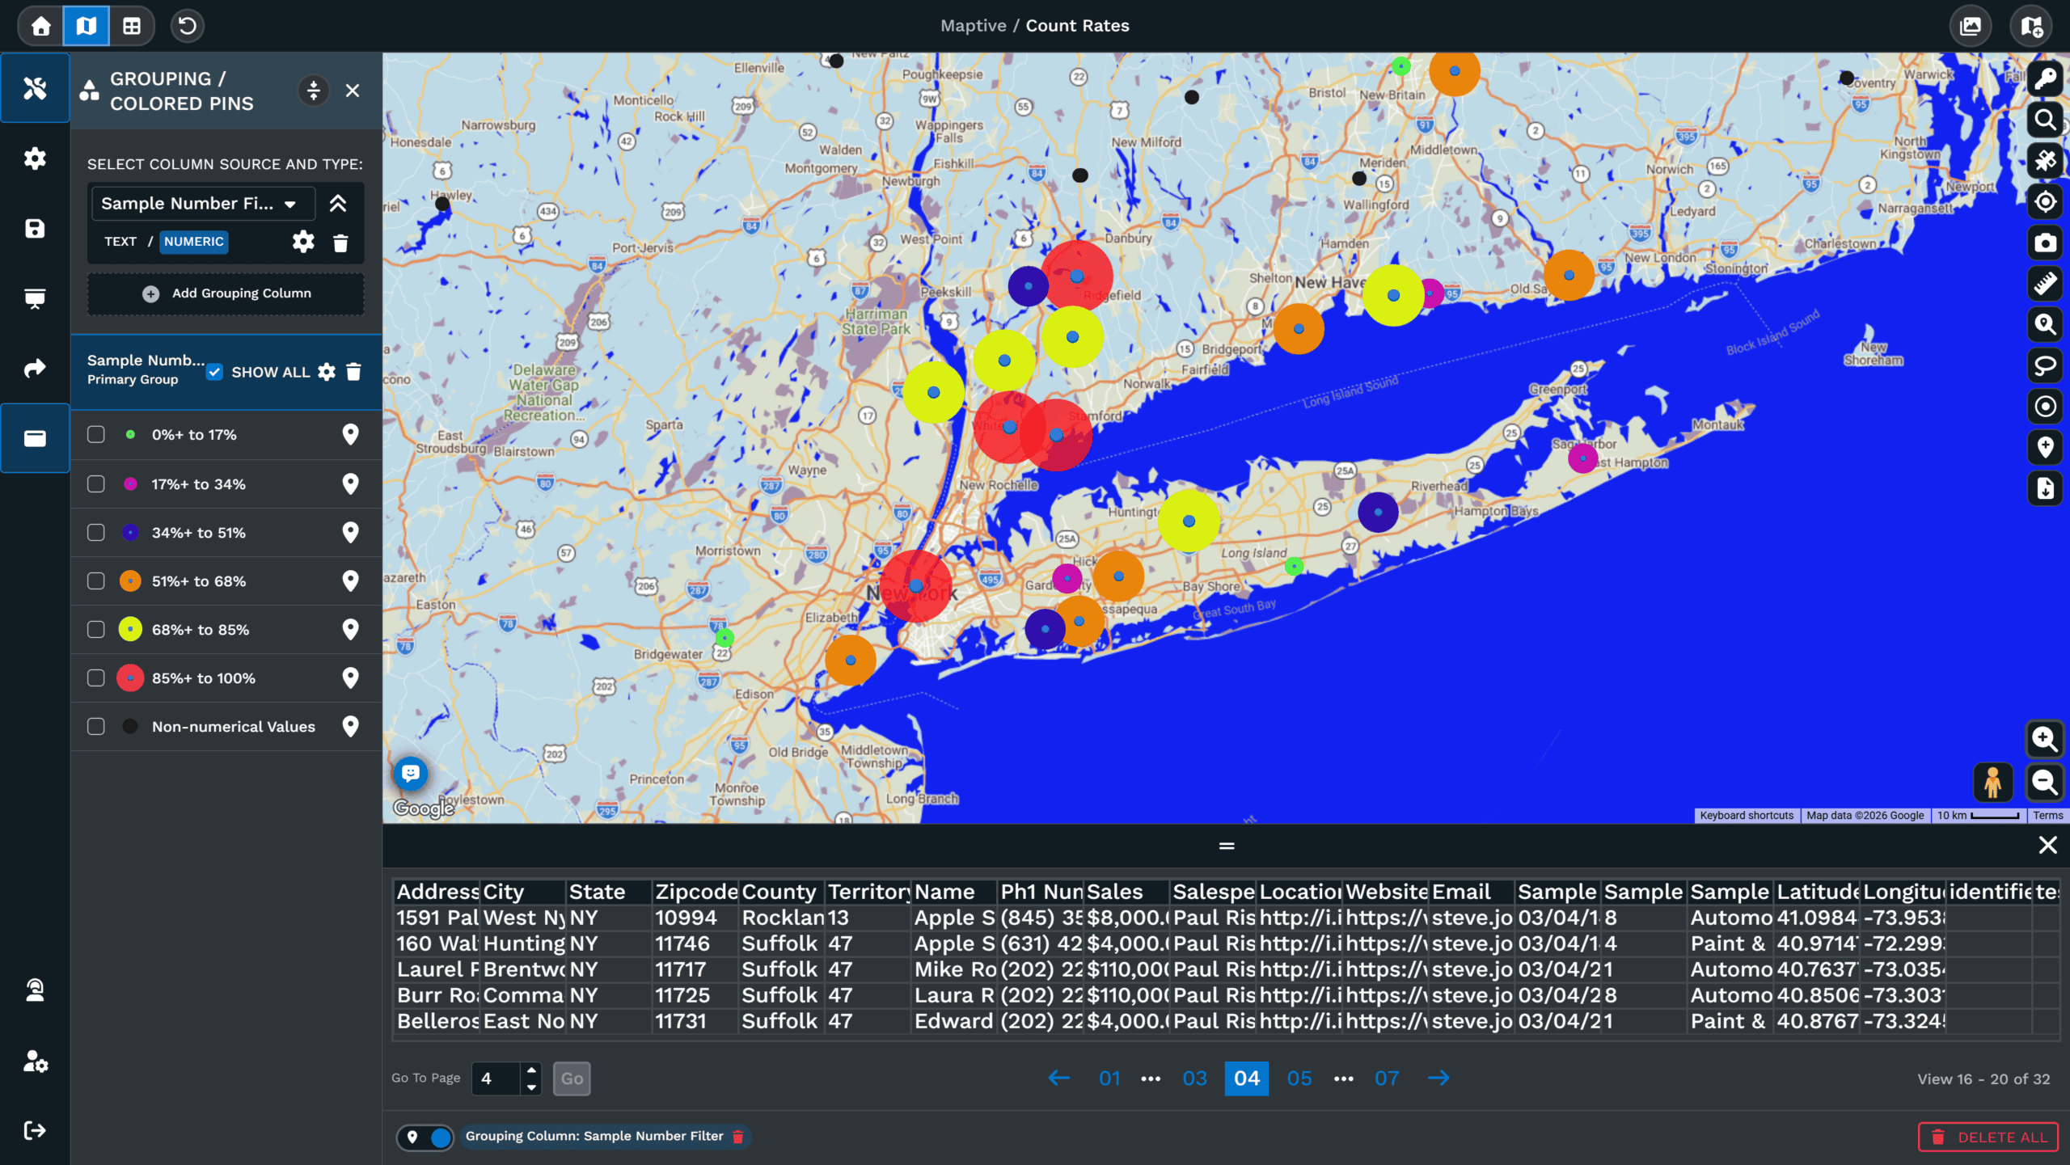Check the 0%+ to 17% group checkbox

(96, 435)
